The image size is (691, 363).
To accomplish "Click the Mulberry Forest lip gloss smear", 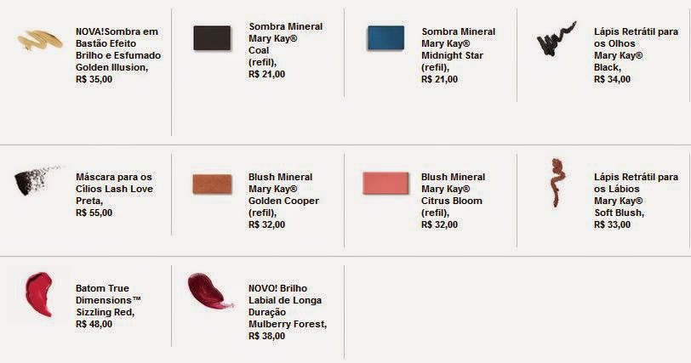I will pos(208,291).
